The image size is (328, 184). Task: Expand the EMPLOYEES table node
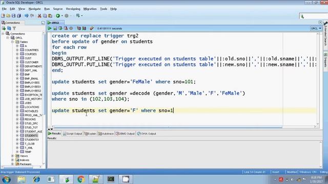[17, 83]
